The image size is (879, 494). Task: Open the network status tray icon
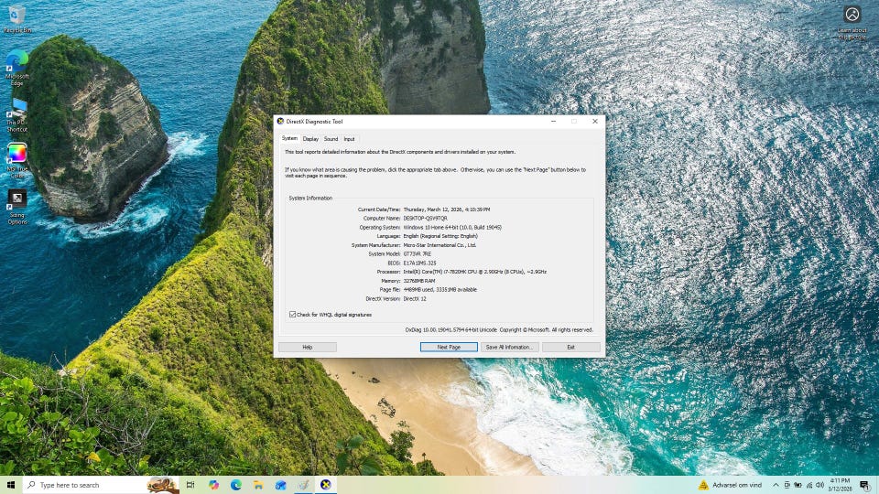[x=808, y=485]
